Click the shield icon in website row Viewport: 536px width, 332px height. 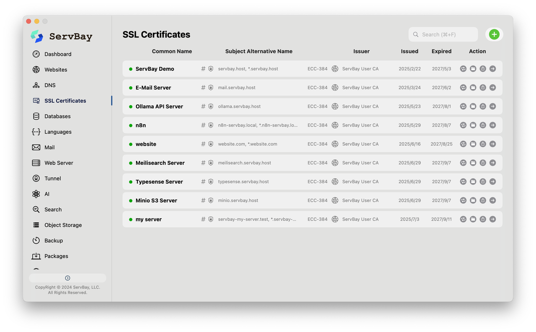click(211, 144)
